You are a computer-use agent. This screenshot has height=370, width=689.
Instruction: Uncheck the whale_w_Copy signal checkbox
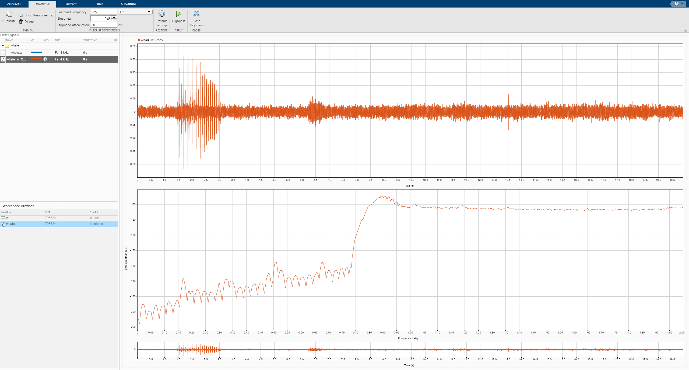pyautogui.click(x=3, y=59)
